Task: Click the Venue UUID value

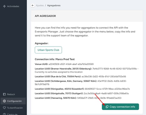Action: point(71,64)
